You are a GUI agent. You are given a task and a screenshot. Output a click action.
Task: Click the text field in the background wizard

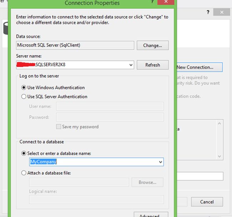click(200, 176)
